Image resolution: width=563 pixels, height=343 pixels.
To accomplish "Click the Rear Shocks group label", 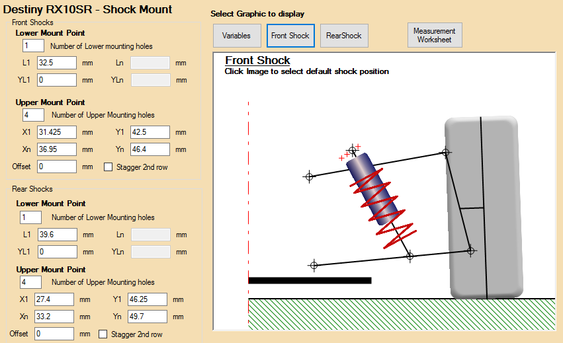I will (x=32, y=189).
